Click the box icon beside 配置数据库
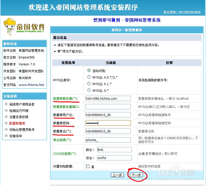This screenshot has width=206, height=186. (x=6, y=123)
